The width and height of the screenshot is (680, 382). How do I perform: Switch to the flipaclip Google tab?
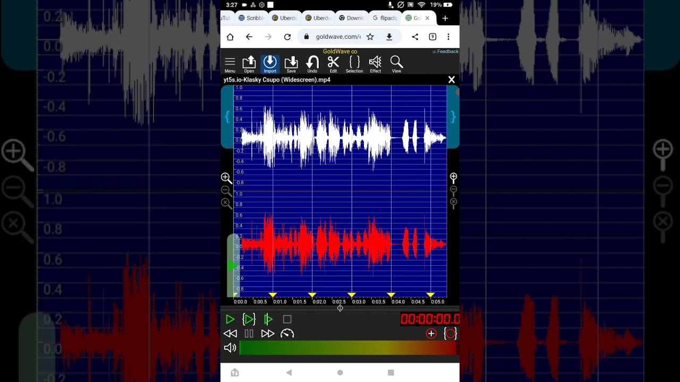point(385,18)
